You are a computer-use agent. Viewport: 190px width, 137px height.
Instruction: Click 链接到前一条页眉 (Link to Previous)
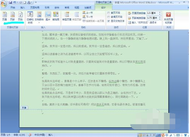coord(93,21)
